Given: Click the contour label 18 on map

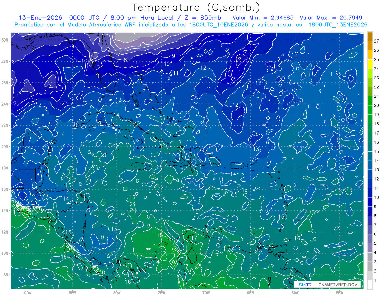Looking at the screenshot, I should (x=160, y=235).
